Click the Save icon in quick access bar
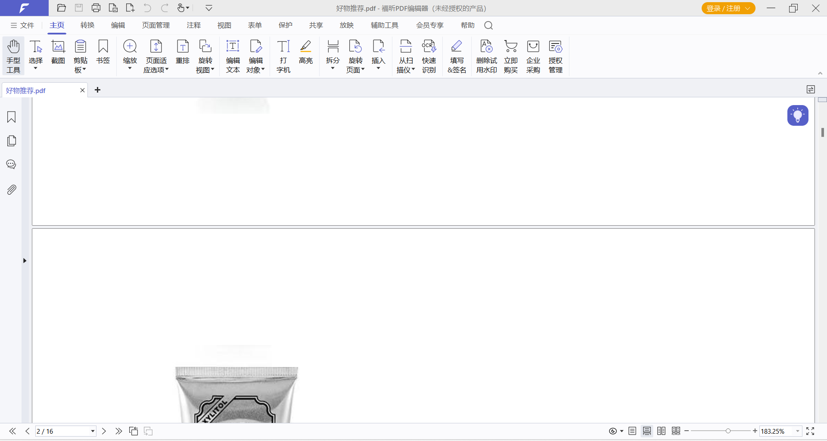This screenshot has height=441, width=827. point(79,8)
